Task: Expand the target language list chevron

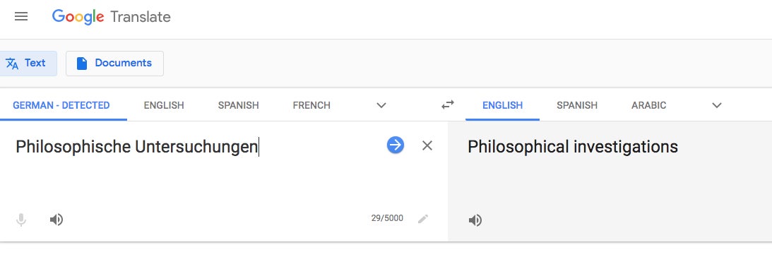Action: [x=717, y=105]
